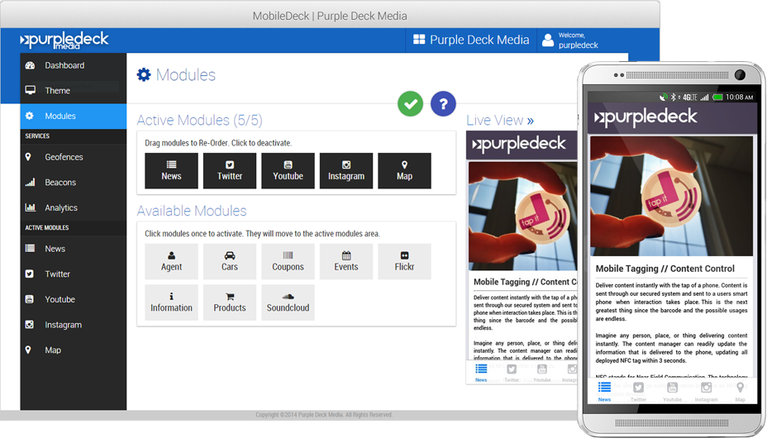Open the Purple Deck Media header menu
The height and width of the screenshot is (443, 767).
coord(471,40)
